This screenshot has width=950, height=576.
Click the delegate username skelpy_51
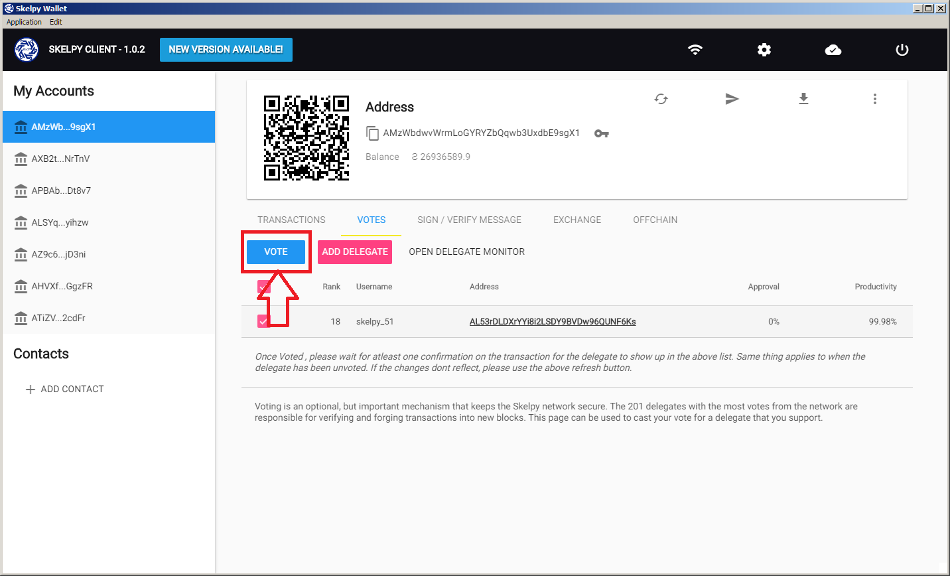(375, 322)
